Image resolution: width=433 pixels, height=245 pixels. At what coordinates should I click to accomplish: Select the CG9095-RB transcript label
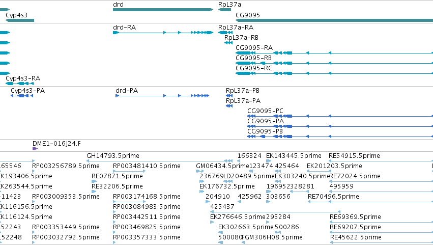[x=253, y=58]
